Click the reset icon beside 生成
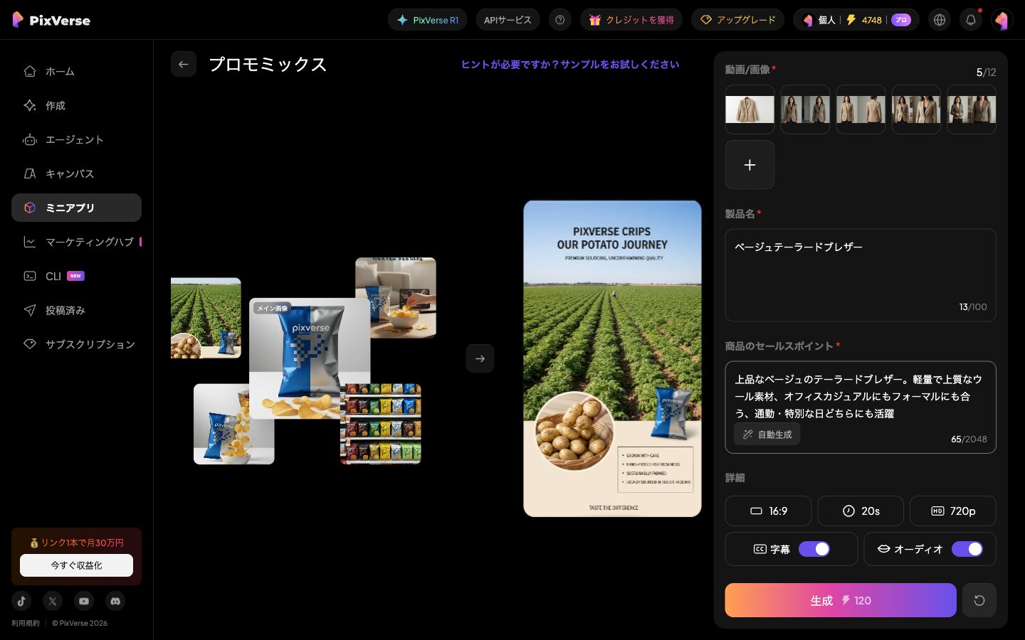The image size is (1025, 640). click(x=979, y=600)
